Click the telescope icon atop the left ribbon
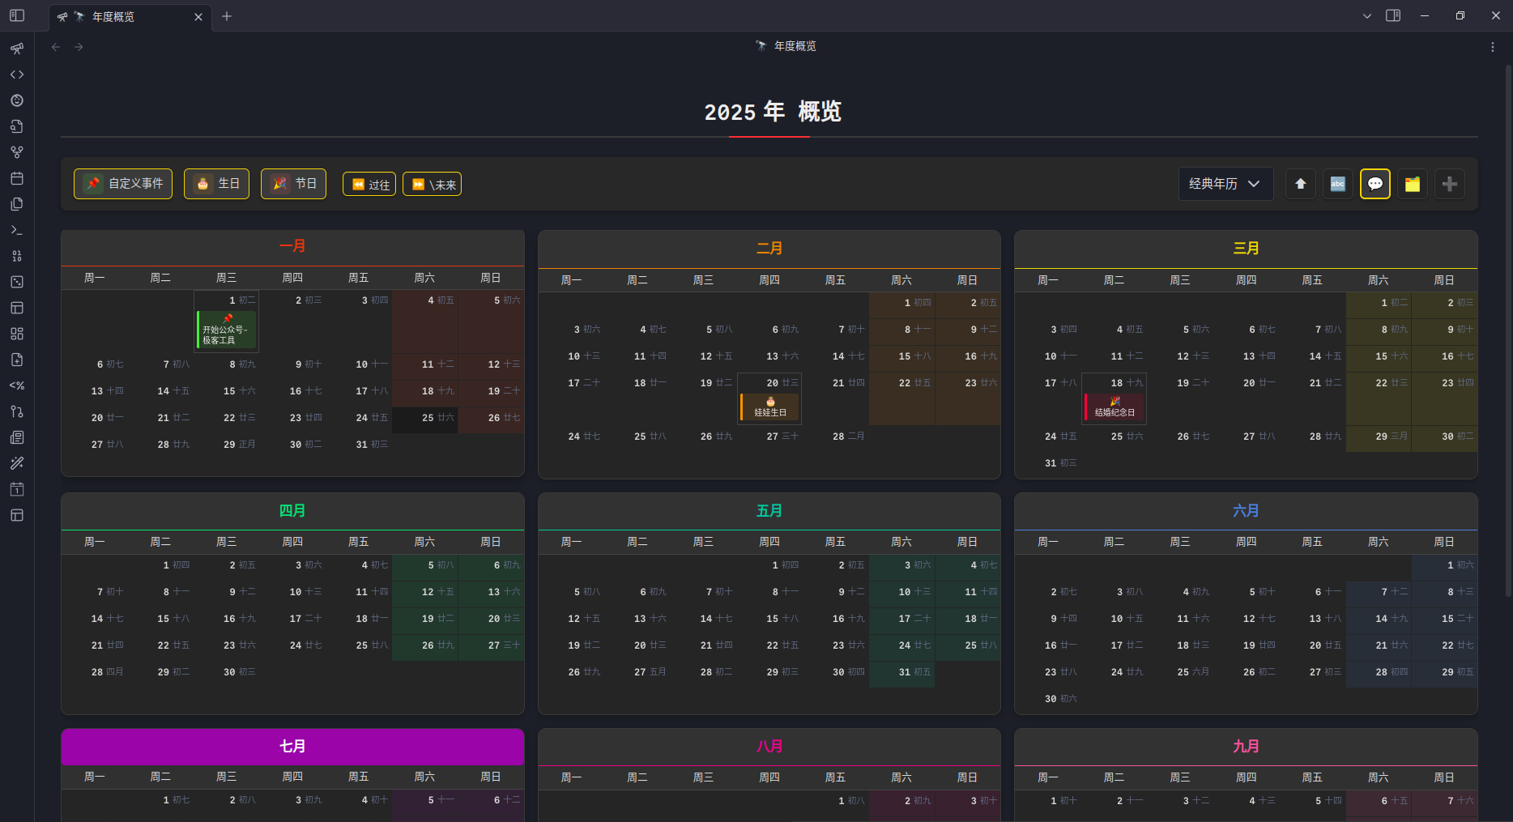Image resolution: width=1513 pixels, height=822 pixels. point(17,49)
